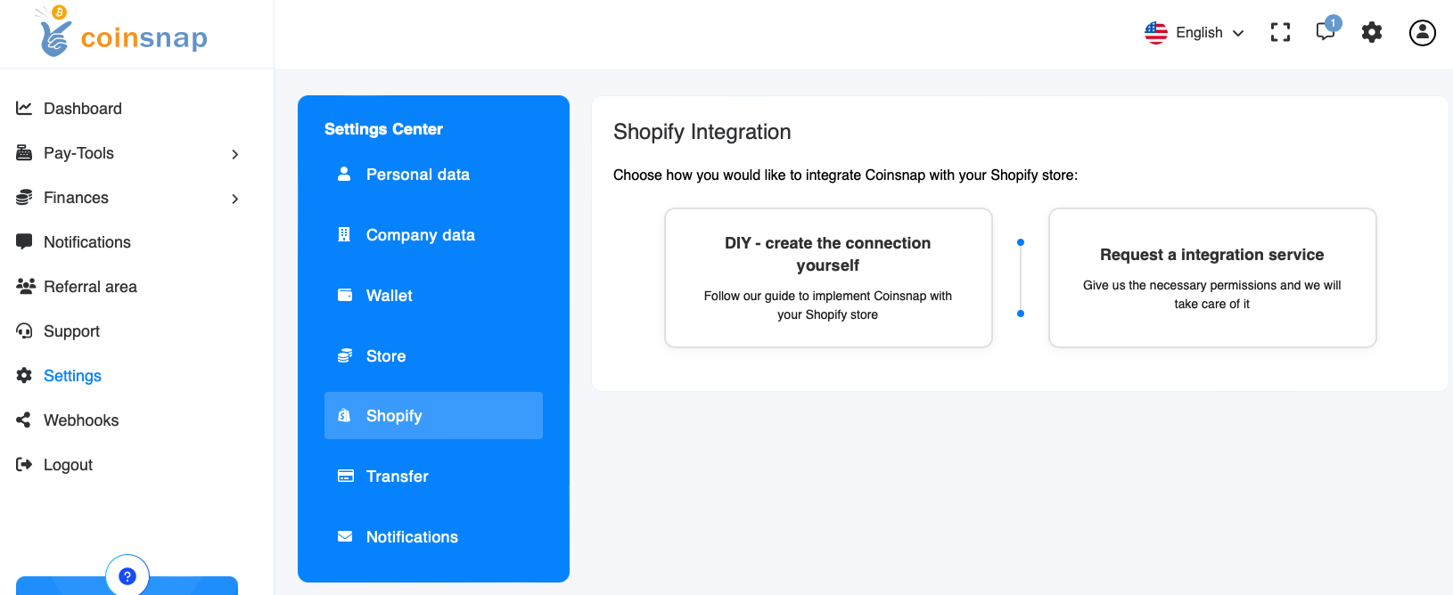Click the Settings gear icon in sidebar

[24, 375]
